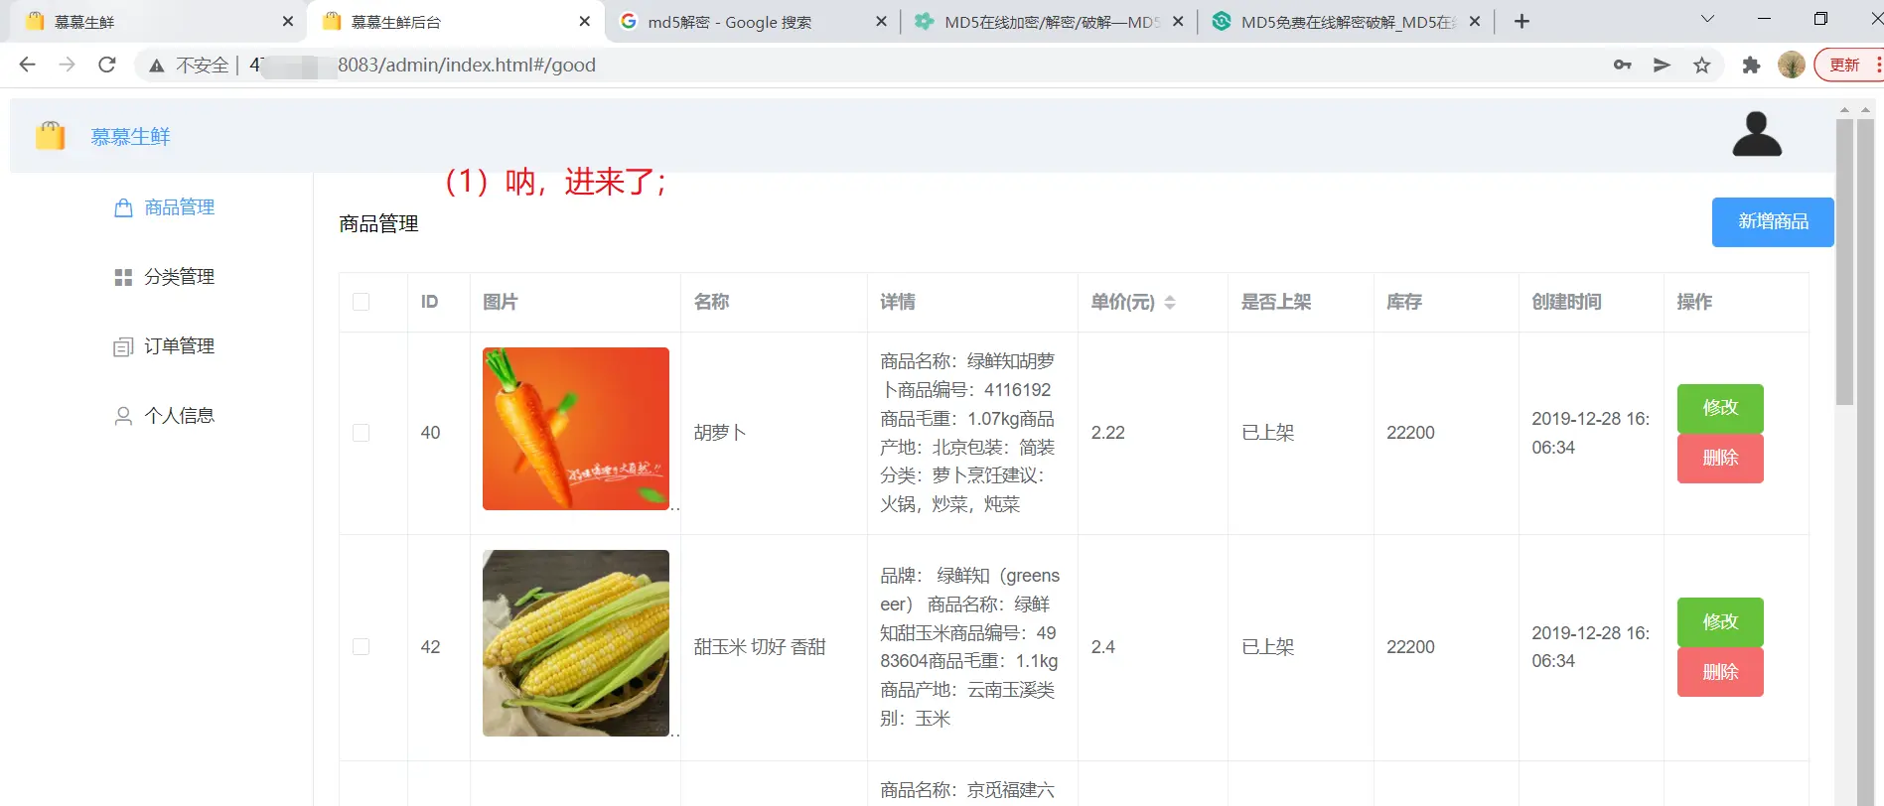The height and width of the screenshot is (806, 1884).
Task: Click the browser window vertical scrollbar
Action: click(1865, 457)
